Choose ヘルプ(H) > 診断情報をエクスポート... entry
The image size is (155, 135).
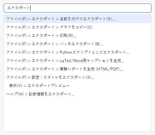pyautogui.click(x=77, y=94)
